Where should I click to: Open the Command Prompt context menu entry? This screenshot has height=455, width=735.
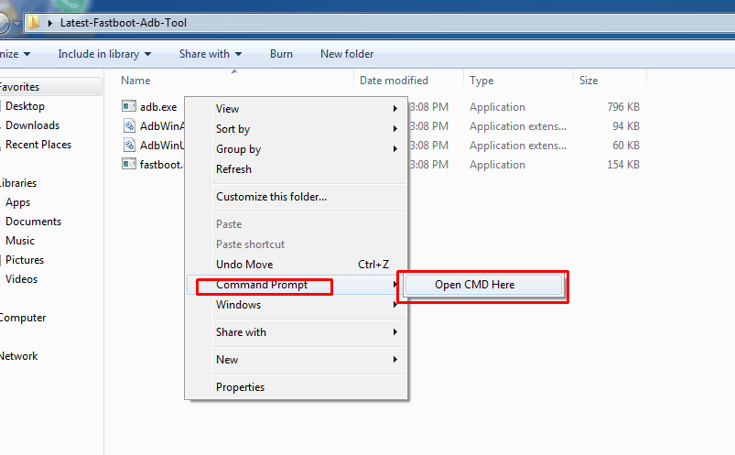[262, 285]
